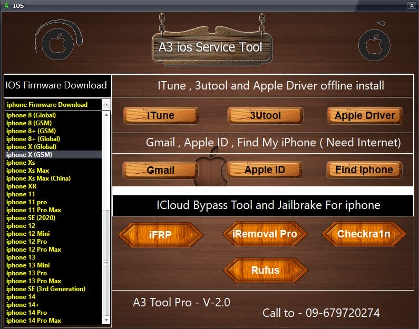
Task: Select iphone 13 firmware entry
Action: coord(53,257)
